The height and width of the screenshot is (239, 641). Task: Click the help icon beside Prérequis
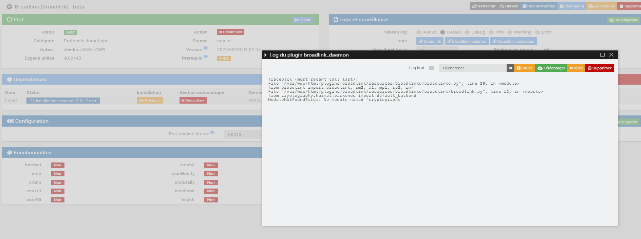point(206,57)
